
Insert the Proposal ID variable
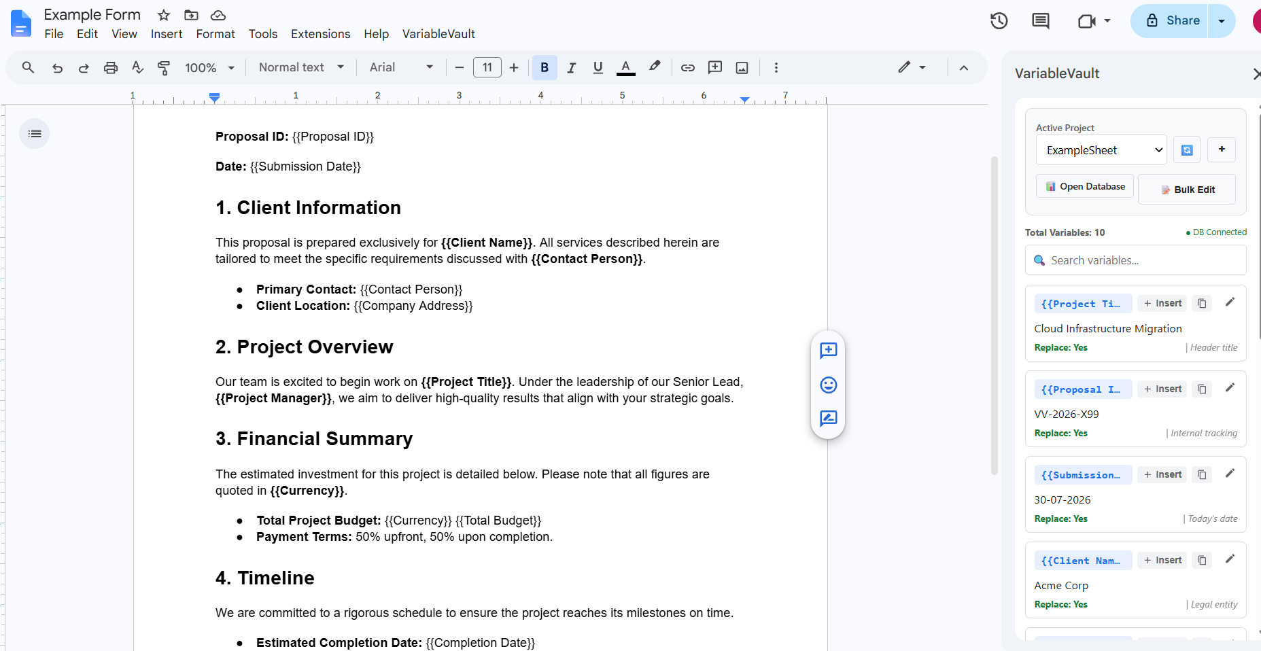1162,389
